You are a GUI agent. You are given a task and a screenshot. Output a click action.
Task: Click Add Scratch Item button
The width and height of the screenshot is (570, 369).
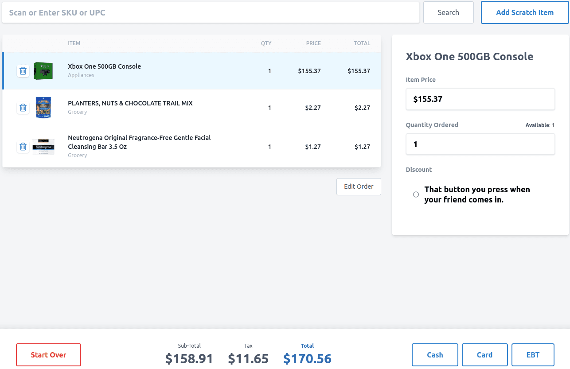524,13
